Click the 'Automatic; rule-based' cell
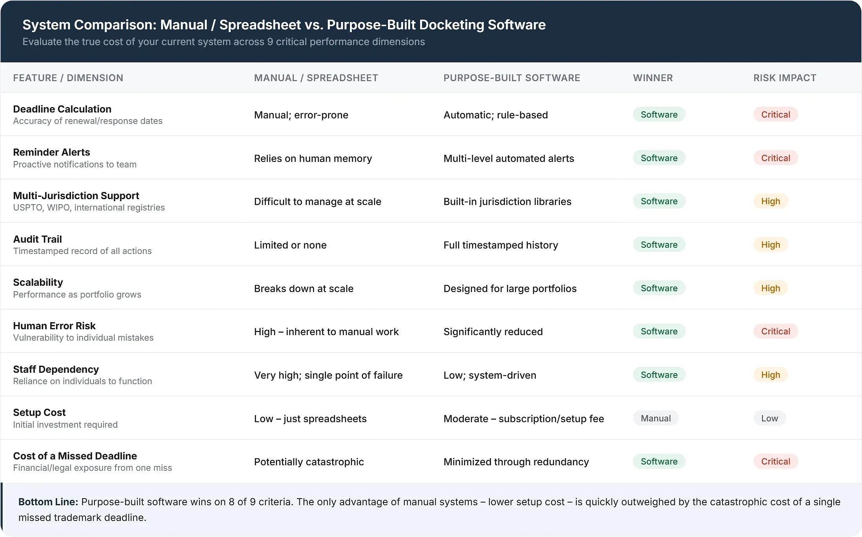This screenshot has height=537, width=862. click(x=496, y=115)
